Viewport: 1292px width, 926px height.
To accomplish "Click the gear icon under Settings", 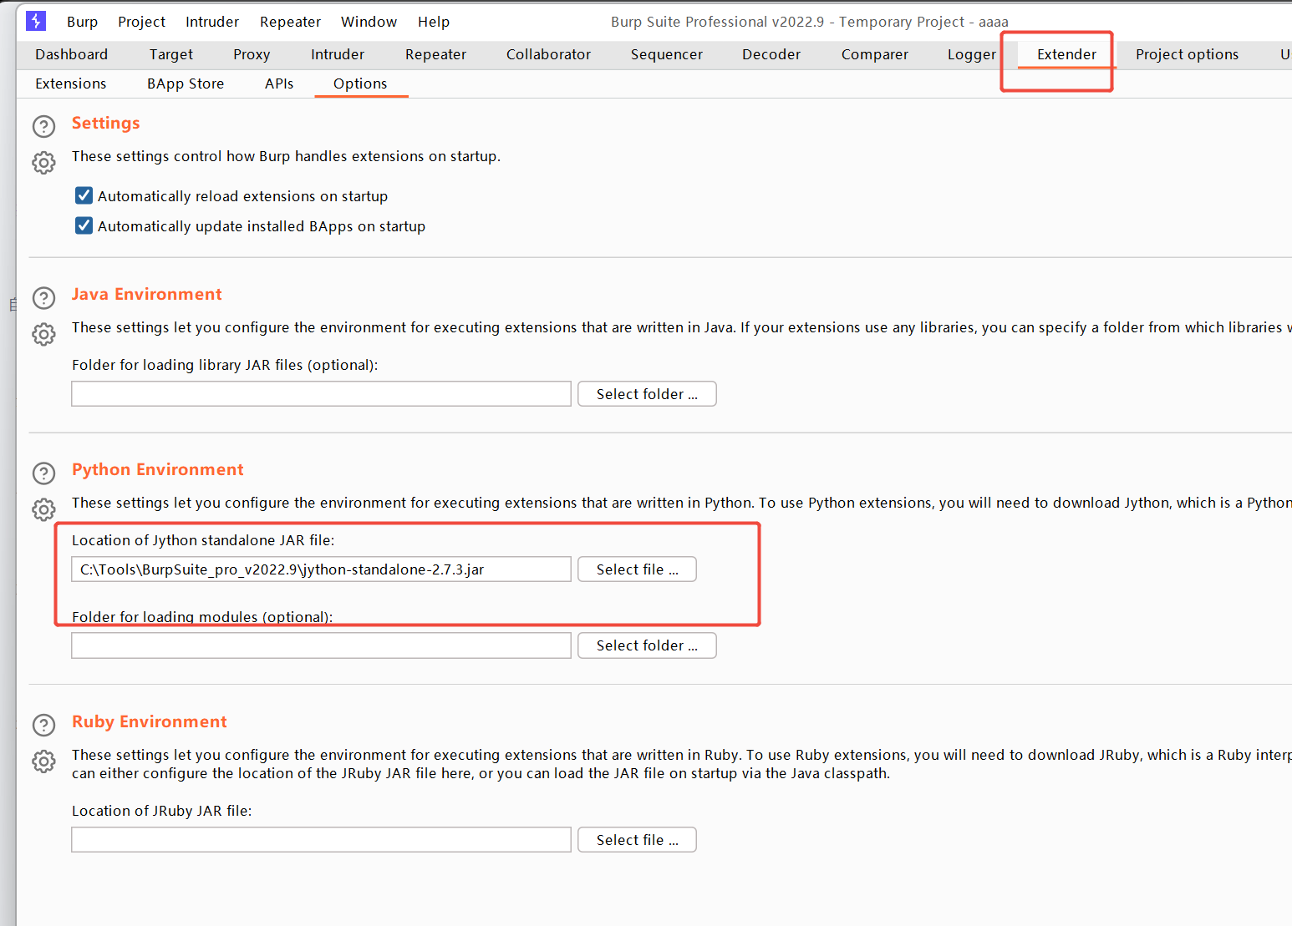I will [x=43, y=162].
